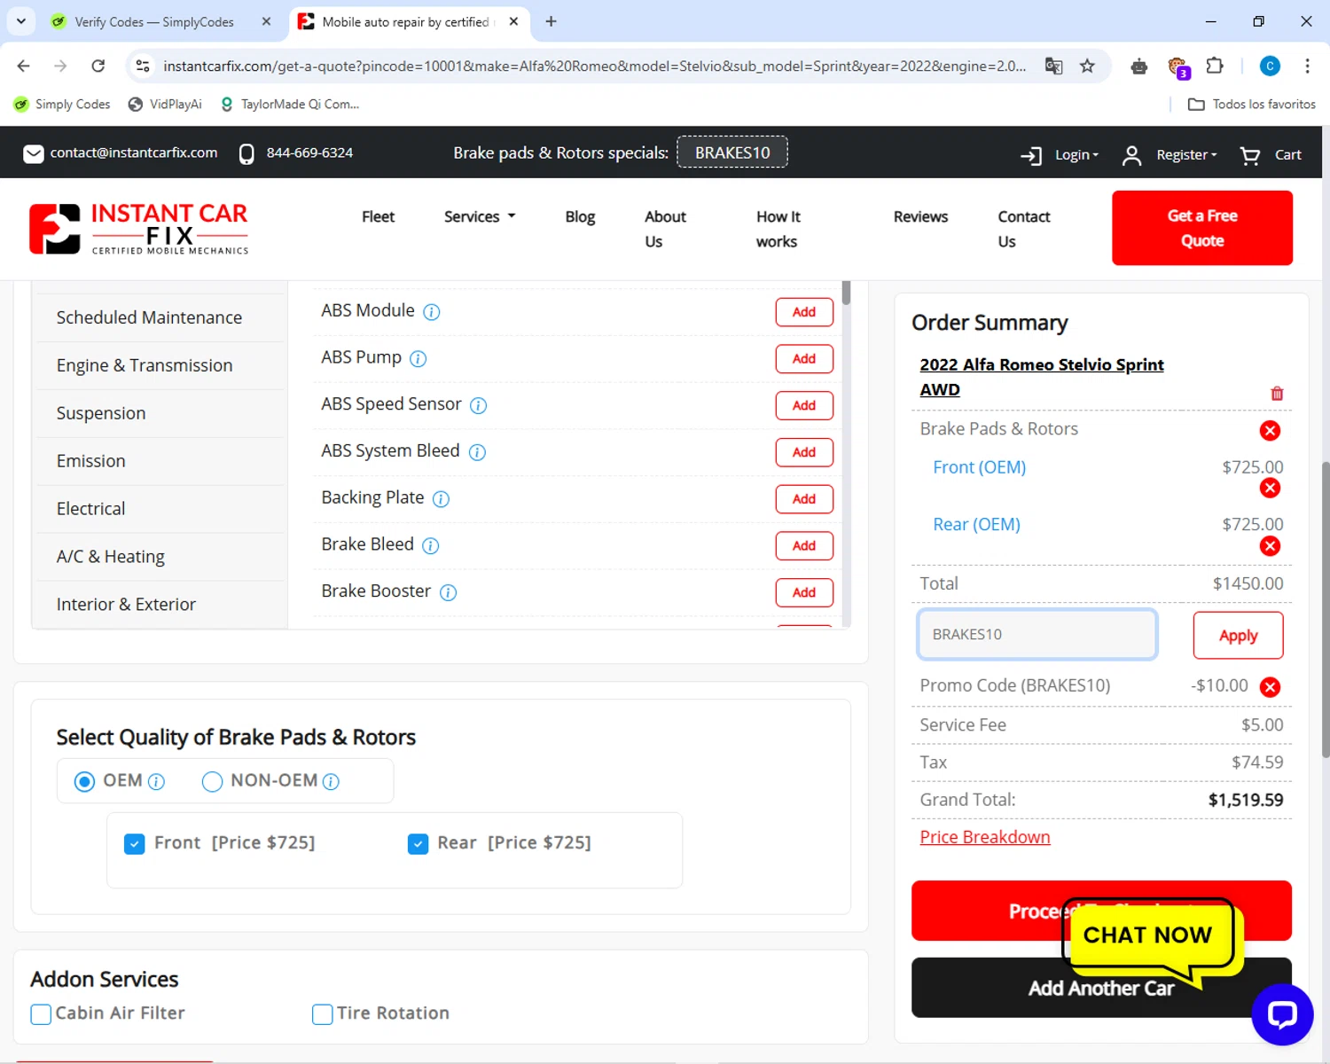
Task: Open the browser profile avatar
Action: [1270, 66]
